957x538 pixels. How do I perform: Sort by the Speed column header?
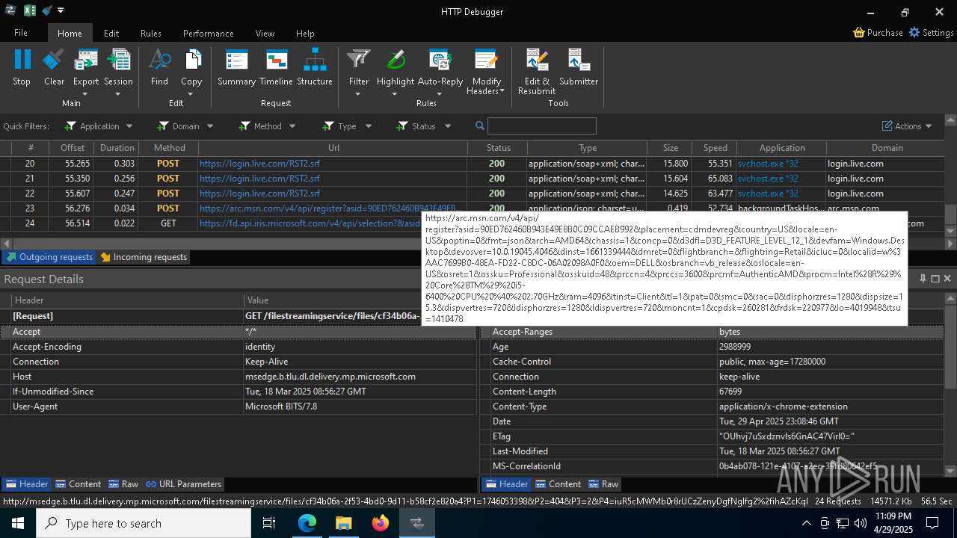(x=715, y=148)
